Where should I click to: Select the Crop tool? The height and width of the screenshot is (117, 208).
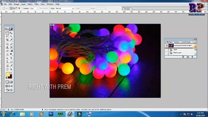(7, 40)
